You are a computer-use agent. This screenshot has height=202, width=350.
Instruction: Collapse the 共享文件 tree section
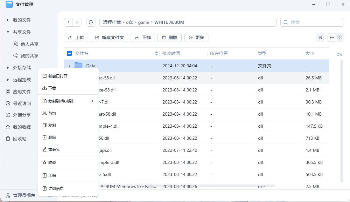click(8, 32)
